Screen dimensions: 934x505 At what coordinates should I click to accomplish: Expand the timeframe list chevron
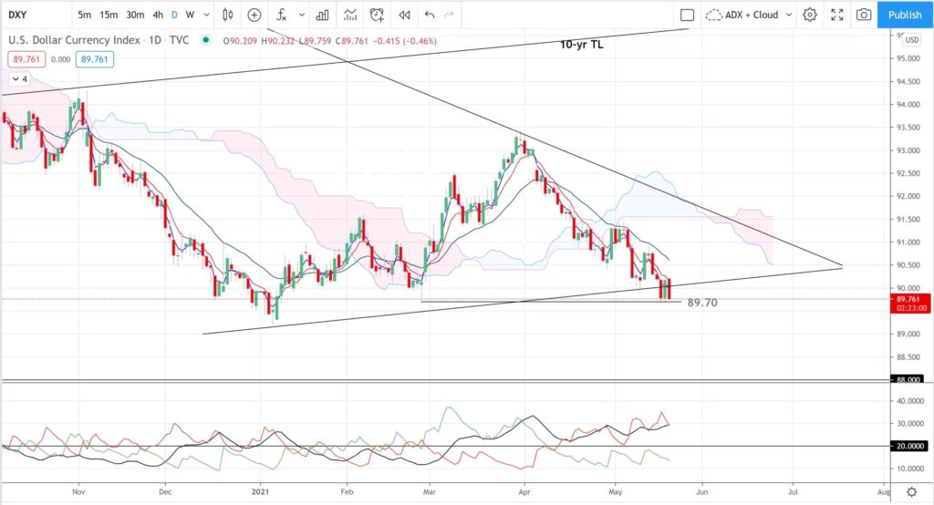tap(207, 15)
